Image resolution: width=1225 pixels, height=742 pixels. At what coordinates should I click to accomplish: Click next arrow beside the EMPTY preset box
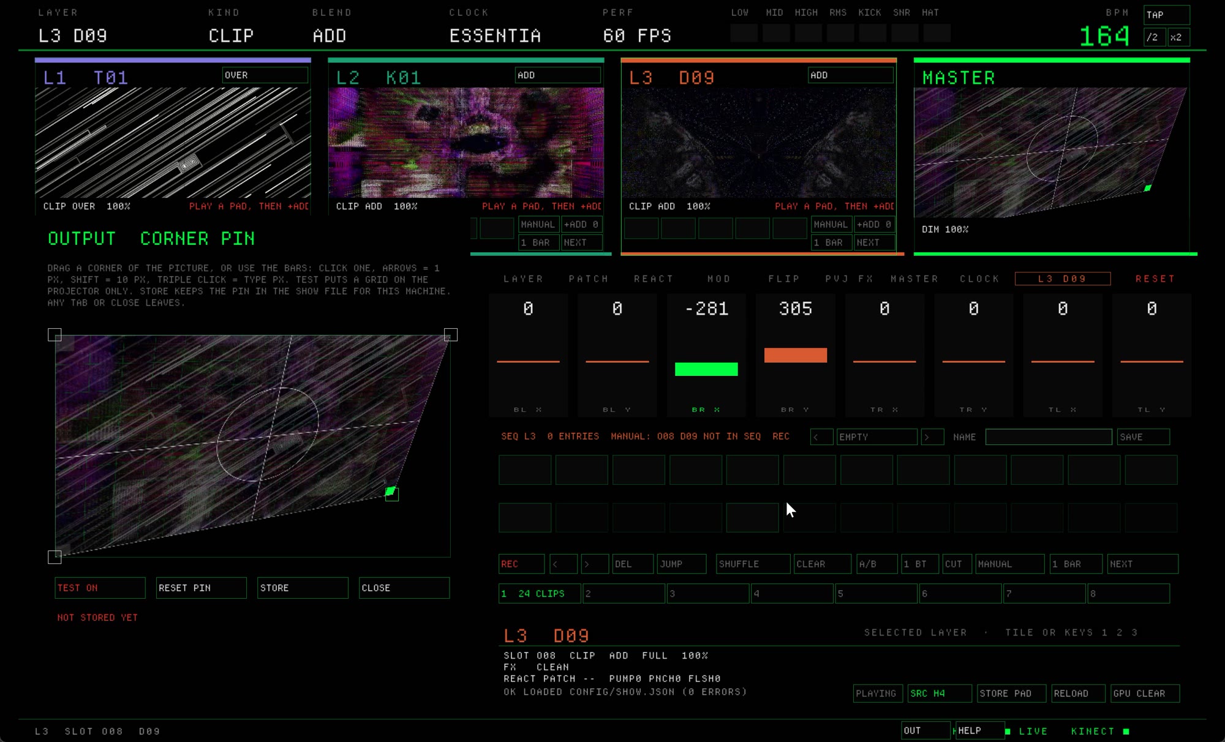tap(932, 437)
